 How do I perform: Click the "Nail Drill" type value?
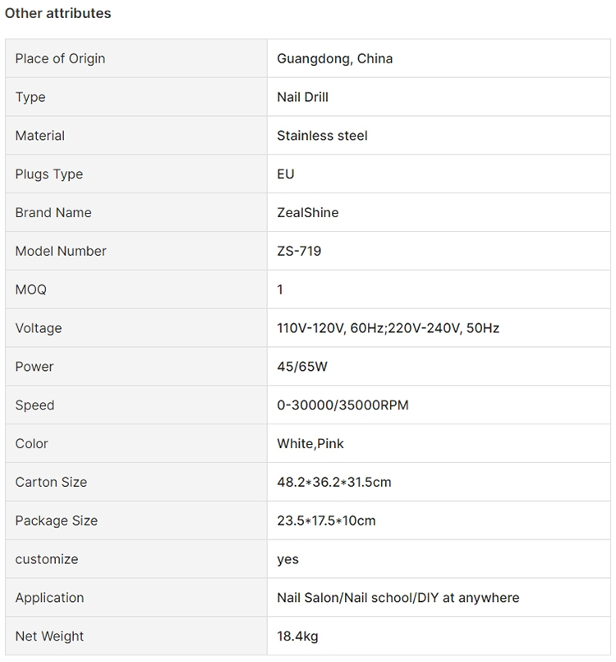(302, 97)
